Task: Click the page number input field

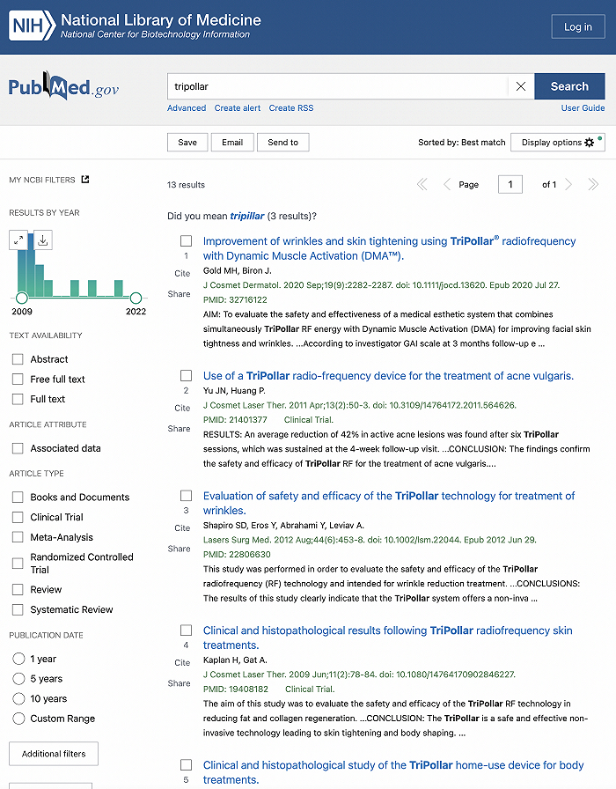Action: pyautogui.click(x=510, y=184)
